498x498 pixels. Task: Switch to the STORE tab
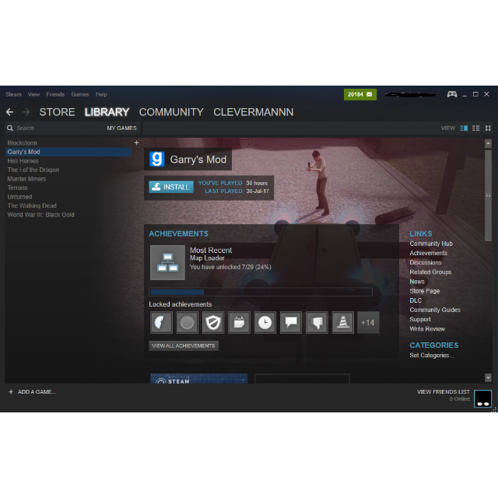(x=57, y=112)
